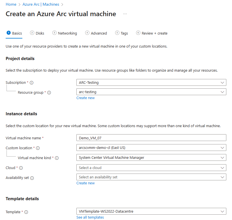Click Create new under Availability set
Image resolution: width=232 pixels, height=220 pixels.
pyautogui.click(x=85, y=183)
